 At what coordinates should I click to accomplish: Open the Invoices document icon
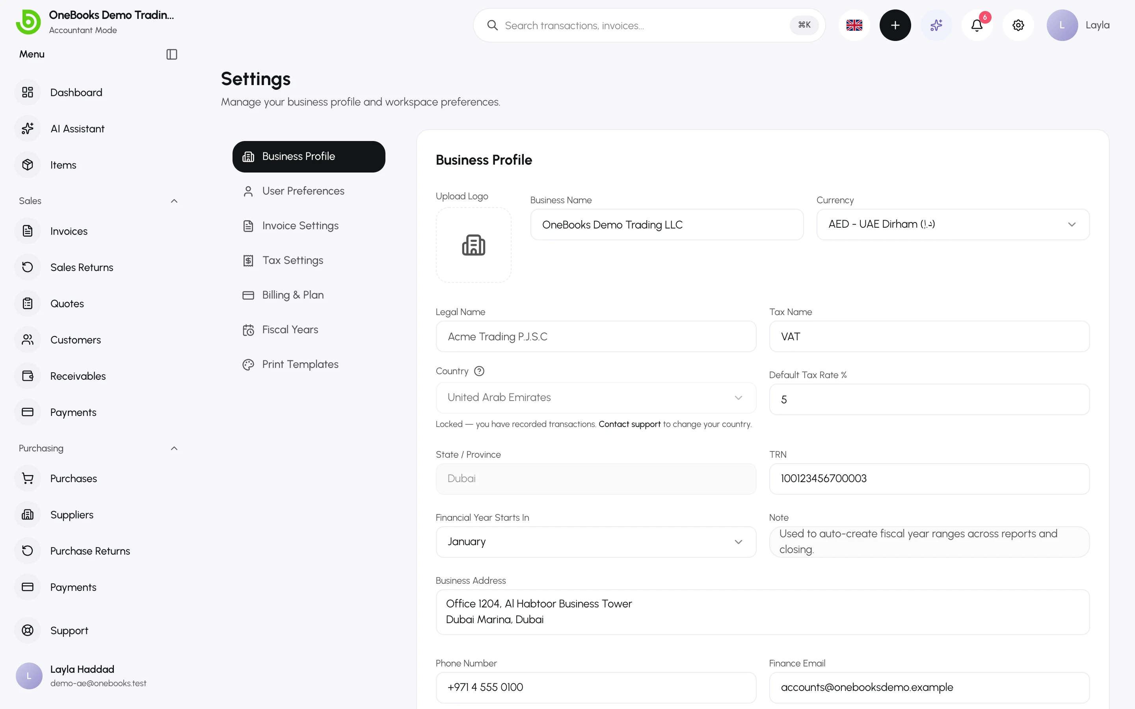point(28,231)
